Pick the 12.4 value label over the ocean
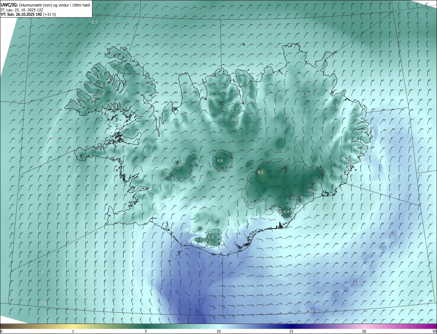 [x=313, y=310]
